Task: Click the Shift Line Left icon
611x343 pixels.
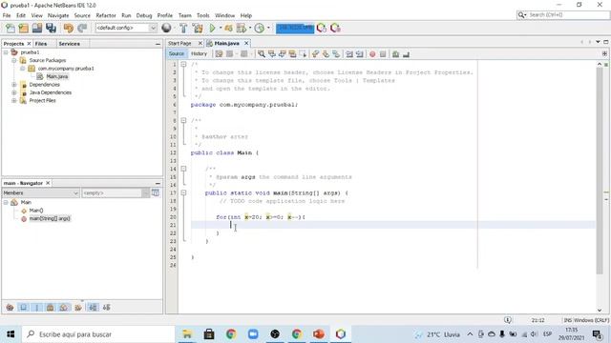Action: [349, 54]
